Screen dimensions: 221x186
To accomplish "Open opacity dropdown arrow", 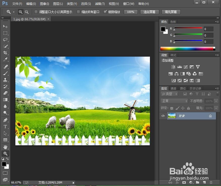I will pos(216,101).
